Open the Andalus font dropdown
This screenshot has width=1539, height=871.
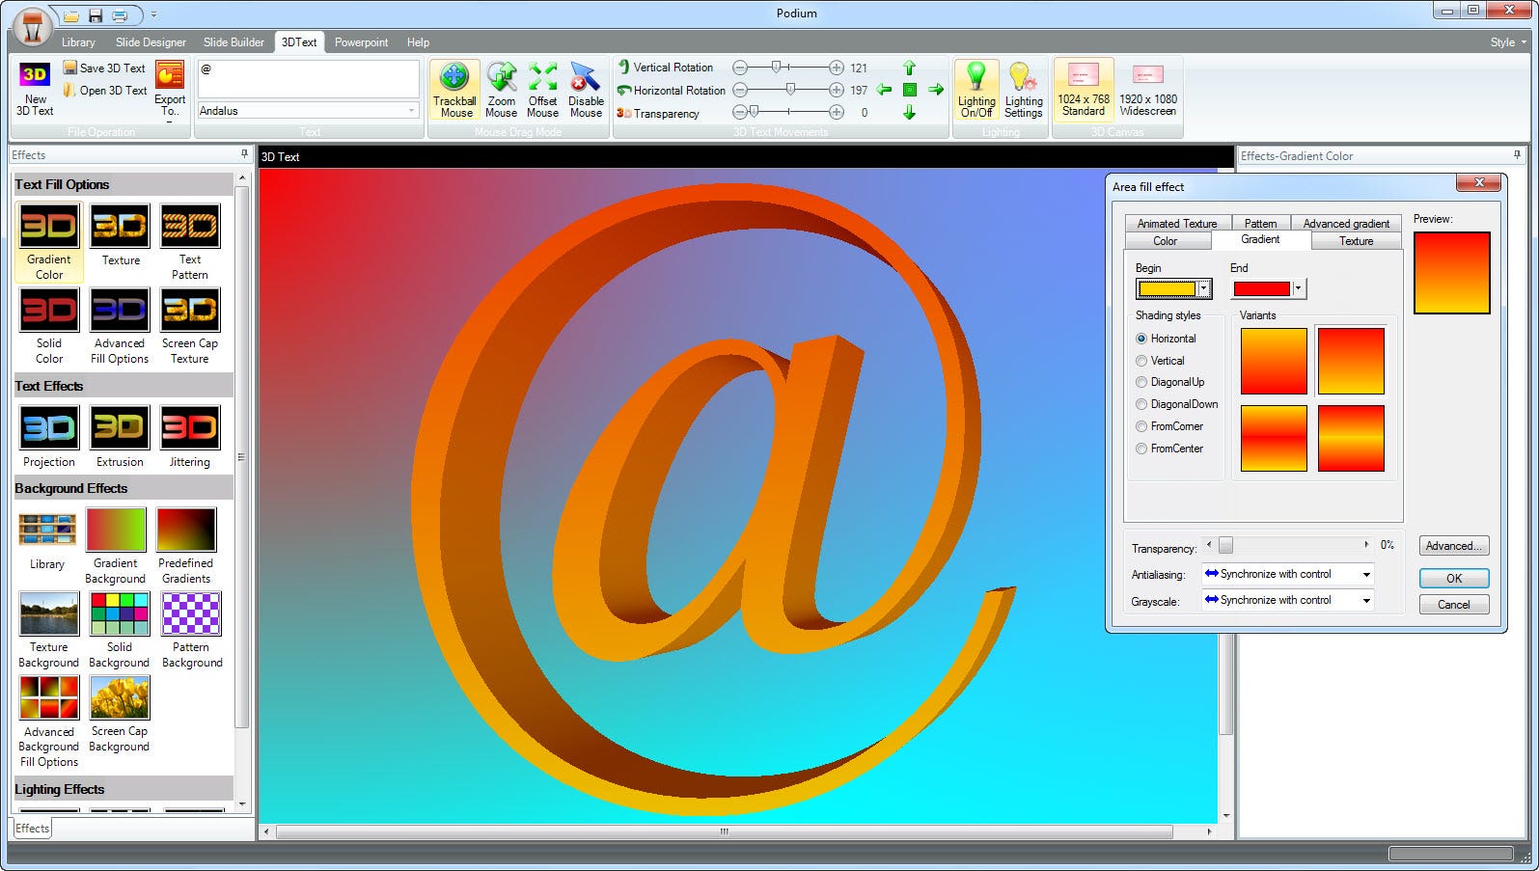(411, 111)
